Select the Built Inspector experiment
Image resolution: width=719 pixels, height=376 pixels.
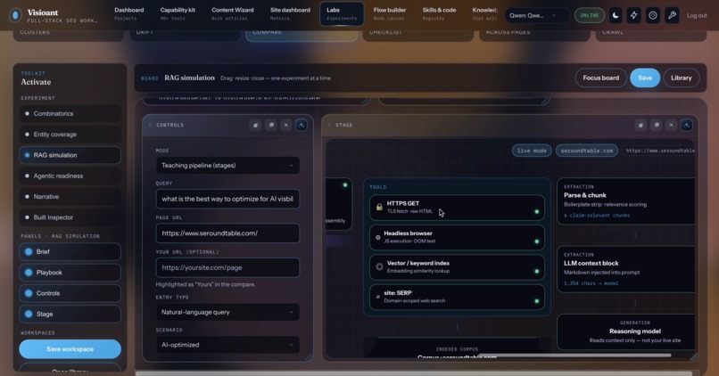coord(70,217)
